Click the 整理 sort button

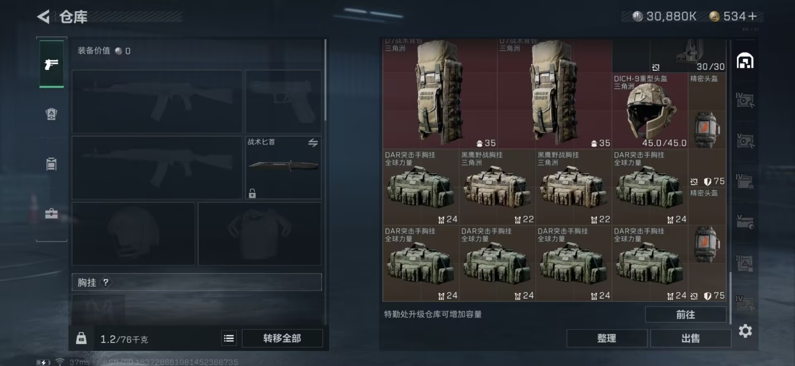(x=607, y=338)
